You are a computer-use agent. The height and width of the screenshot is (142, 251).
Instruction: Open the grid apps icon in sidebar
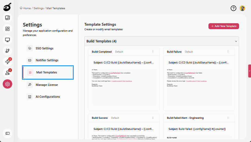click(7, 29)
